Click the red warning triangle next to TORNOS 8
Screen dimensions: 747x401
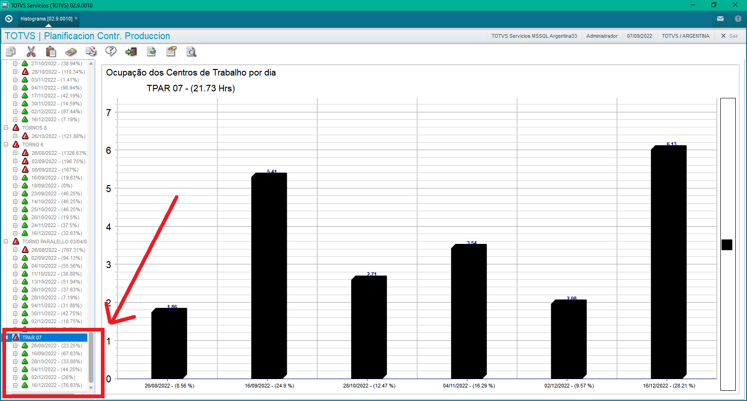click(16, 127)
